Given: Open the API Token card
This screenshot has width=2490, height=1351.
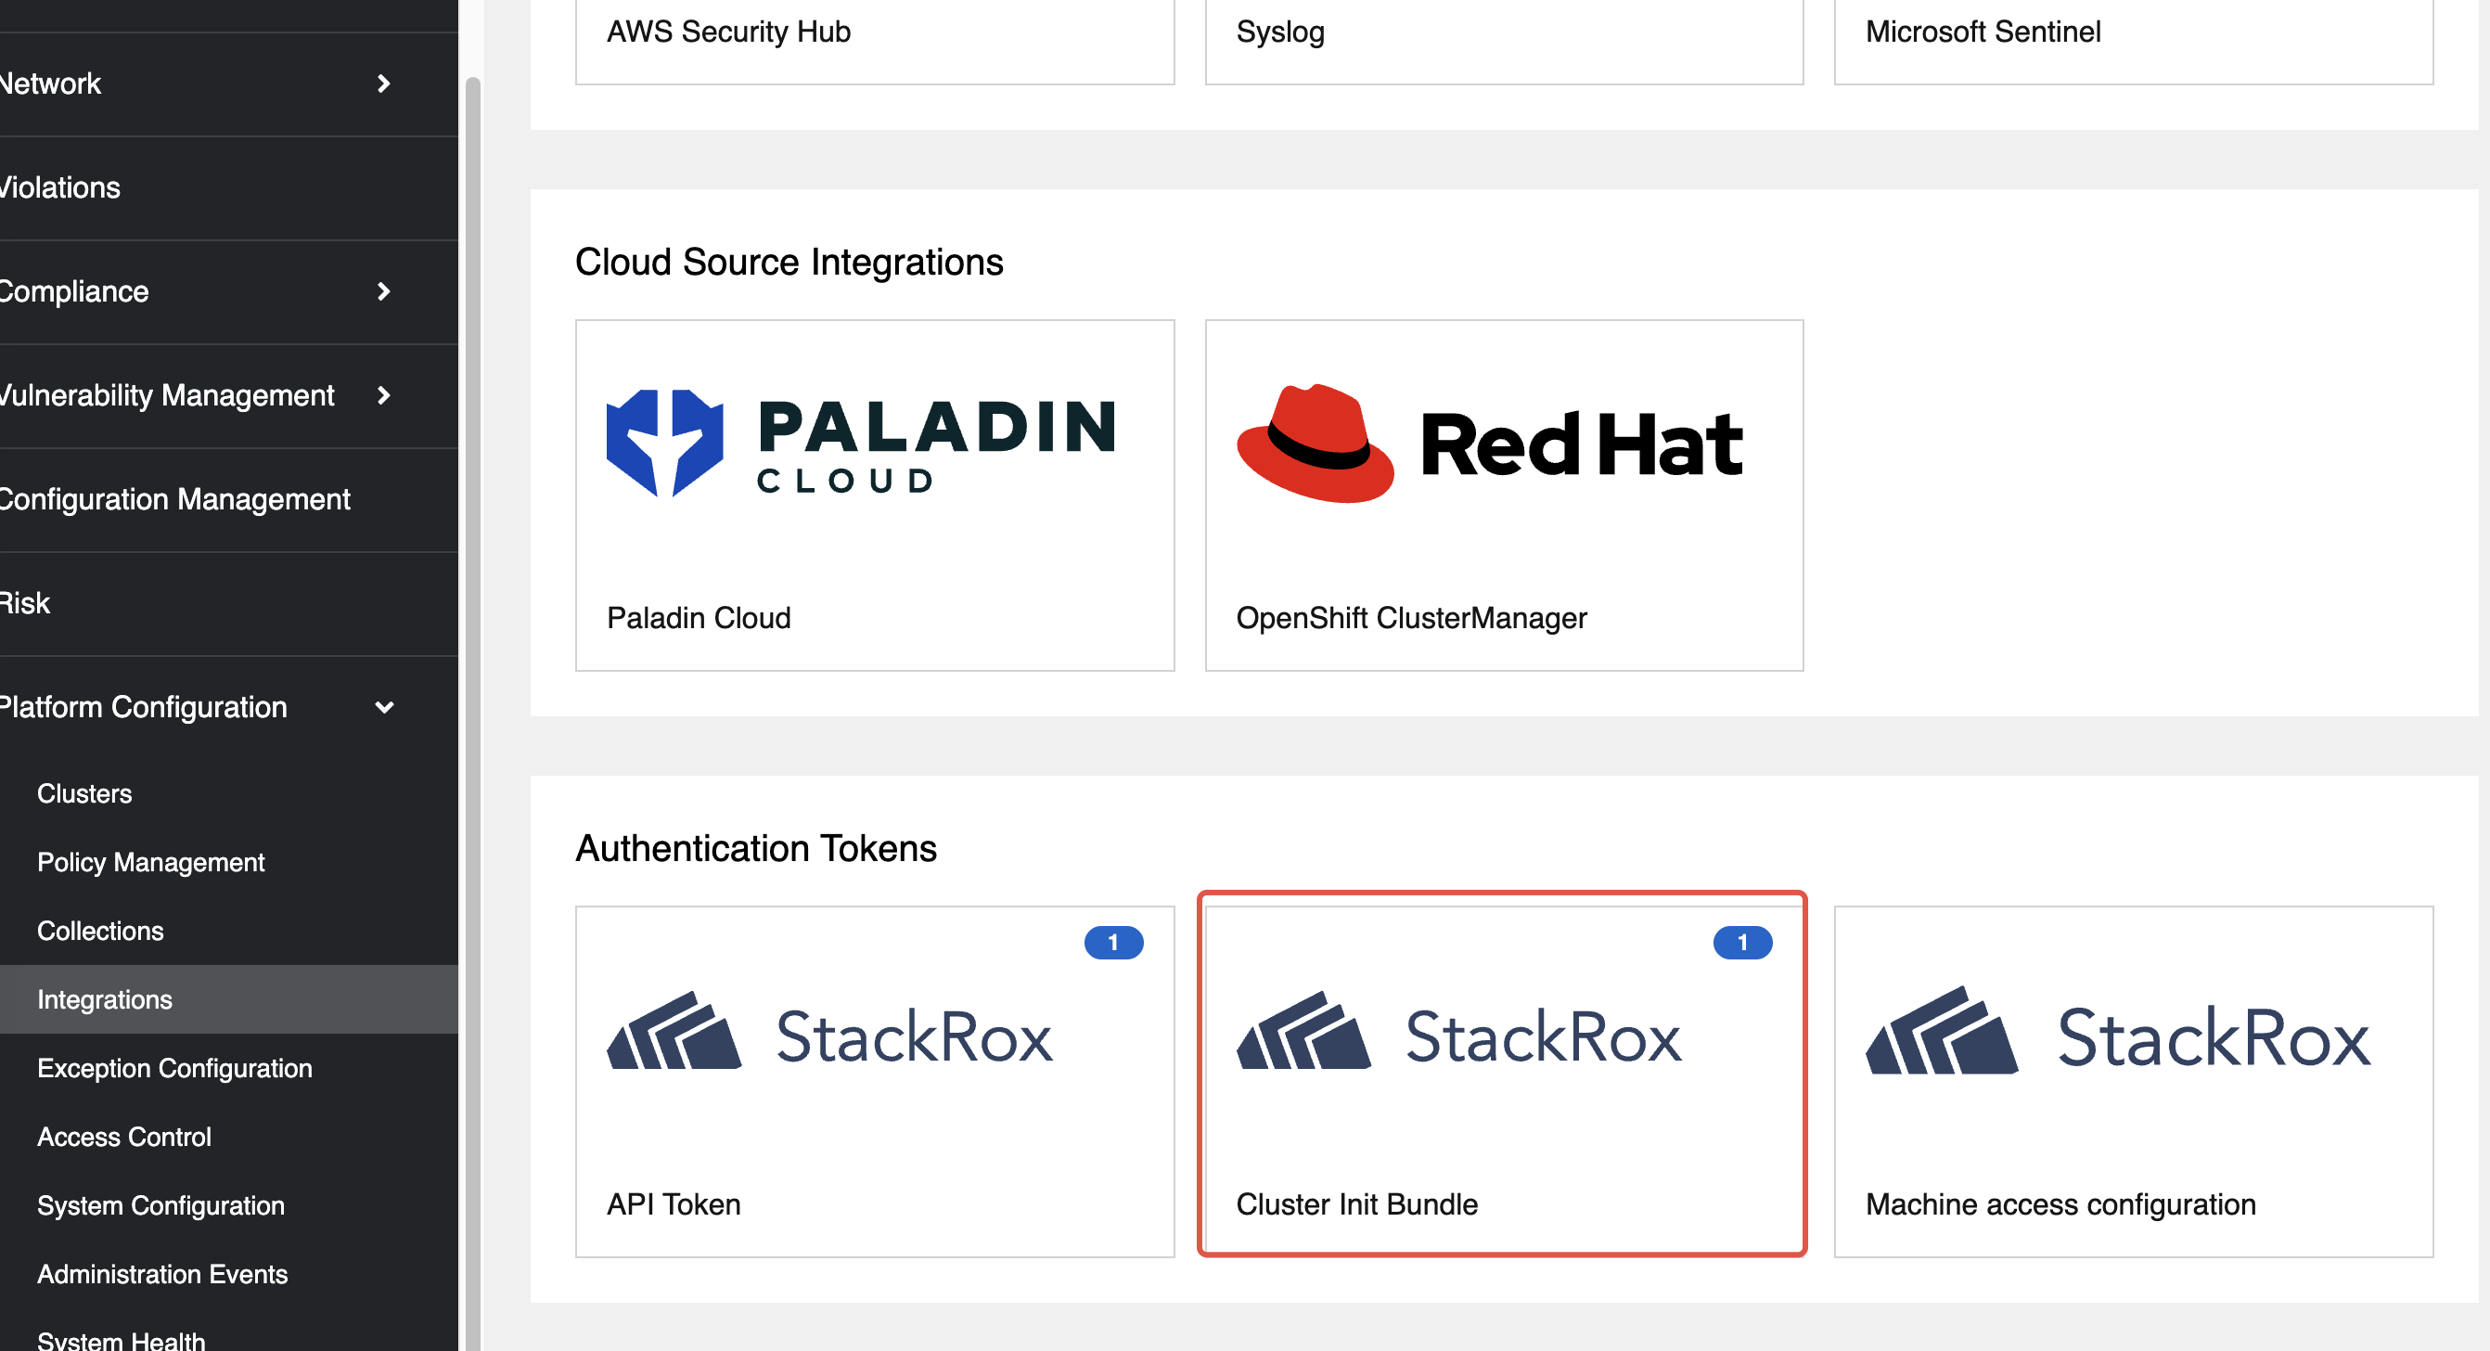Looking at the screenshot, I should coord(875,1081).
